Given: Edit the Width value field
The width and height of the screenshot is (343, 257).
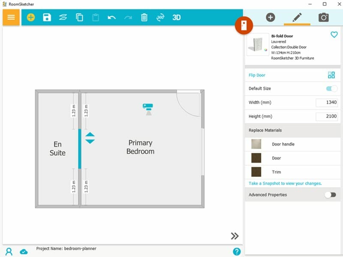Looking at the screenshot, I should click(327, 102).
